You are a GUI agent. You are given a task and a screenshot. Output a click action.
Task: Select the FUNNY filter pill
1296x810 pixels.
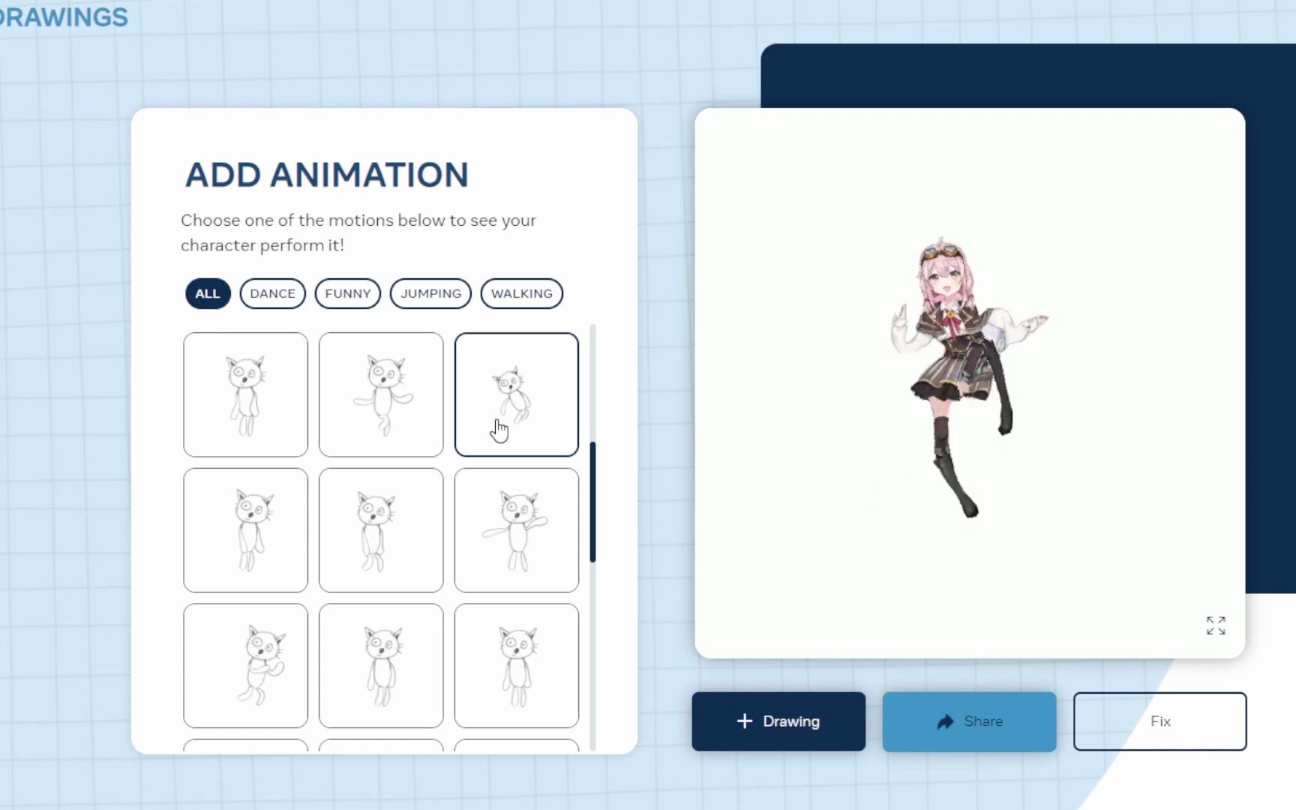coord(348,293)
